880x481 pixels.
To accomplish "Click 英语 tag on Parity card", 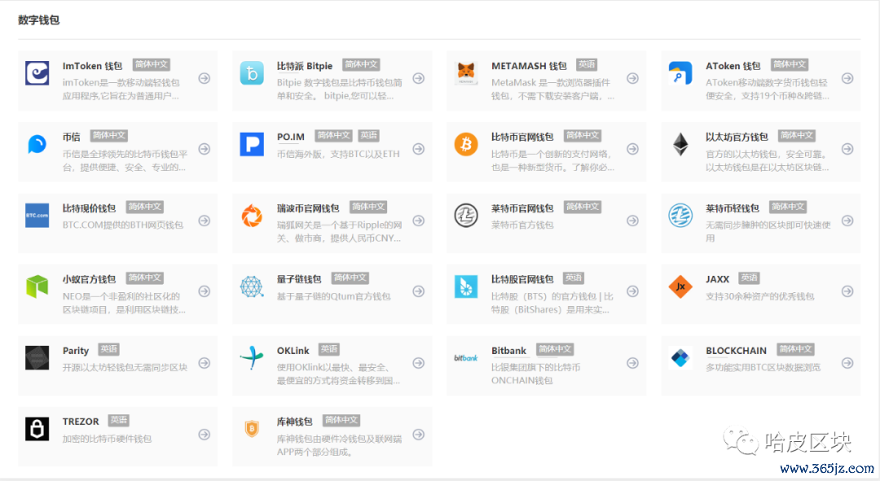I will [109, 349].
